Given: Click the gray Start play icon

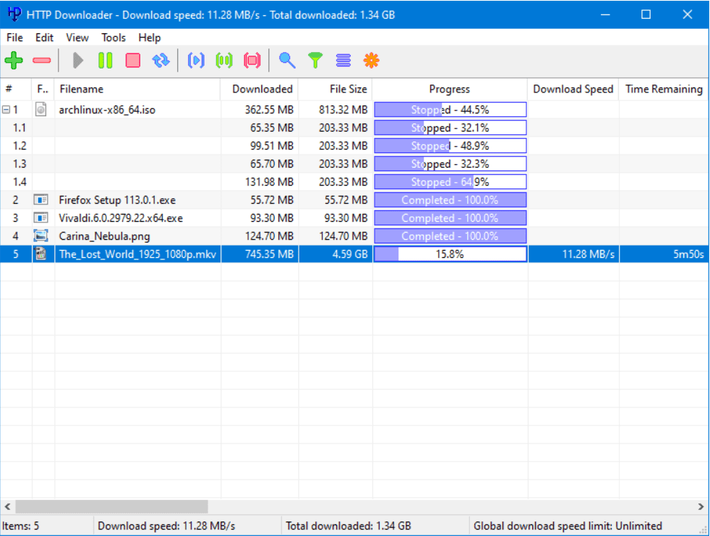Looking at the screenshot, I should pos(78,60).
